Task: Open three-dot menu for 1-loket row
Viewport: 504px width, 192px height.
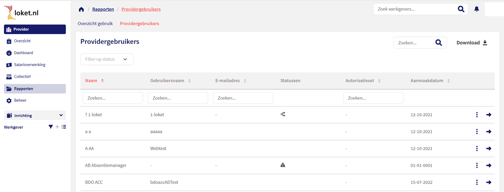Action: (477, 115)
